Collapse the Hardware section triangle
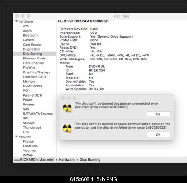Screen dimensions: 187x183 tap(16, 21)
